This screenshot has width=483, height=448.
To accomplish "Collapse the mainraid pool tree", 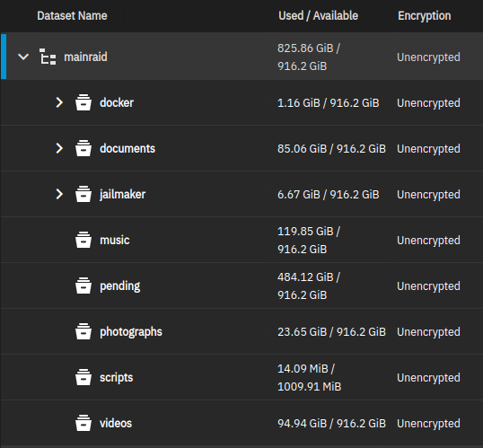I will coord(23,57).
